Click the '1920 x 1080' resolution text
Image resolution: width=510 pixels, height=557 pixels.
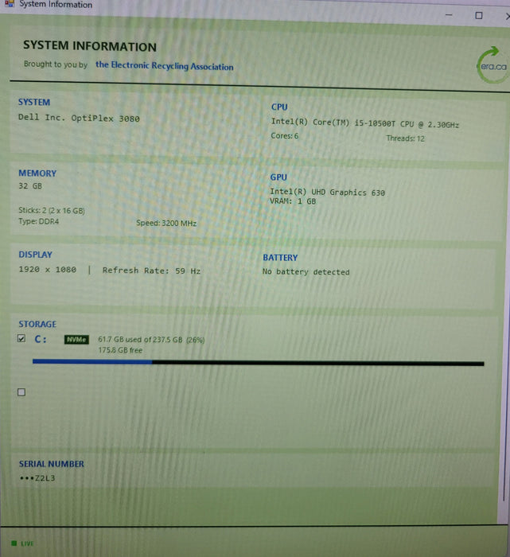47,270
